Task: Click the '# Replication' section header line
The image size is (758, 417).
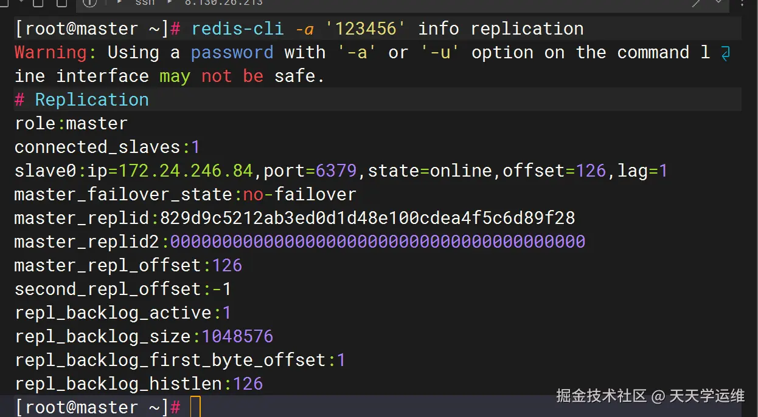Action: [82, 100]
